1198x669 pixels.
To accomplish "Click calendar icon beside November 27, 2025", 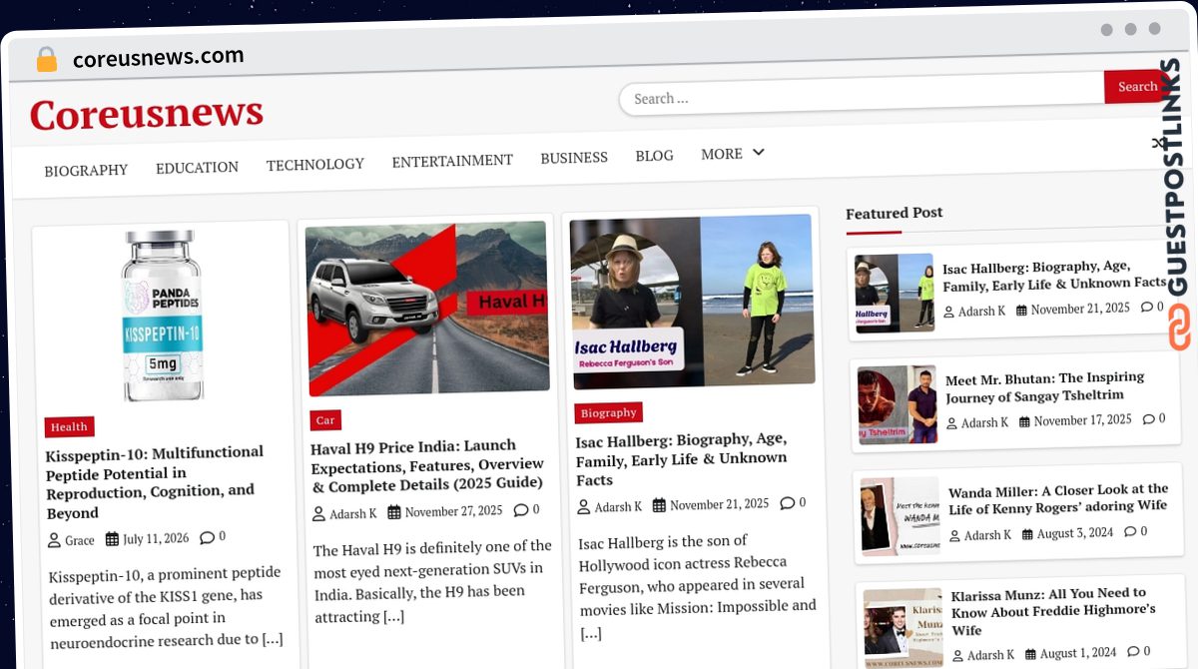I will click(x=394, y=512).
